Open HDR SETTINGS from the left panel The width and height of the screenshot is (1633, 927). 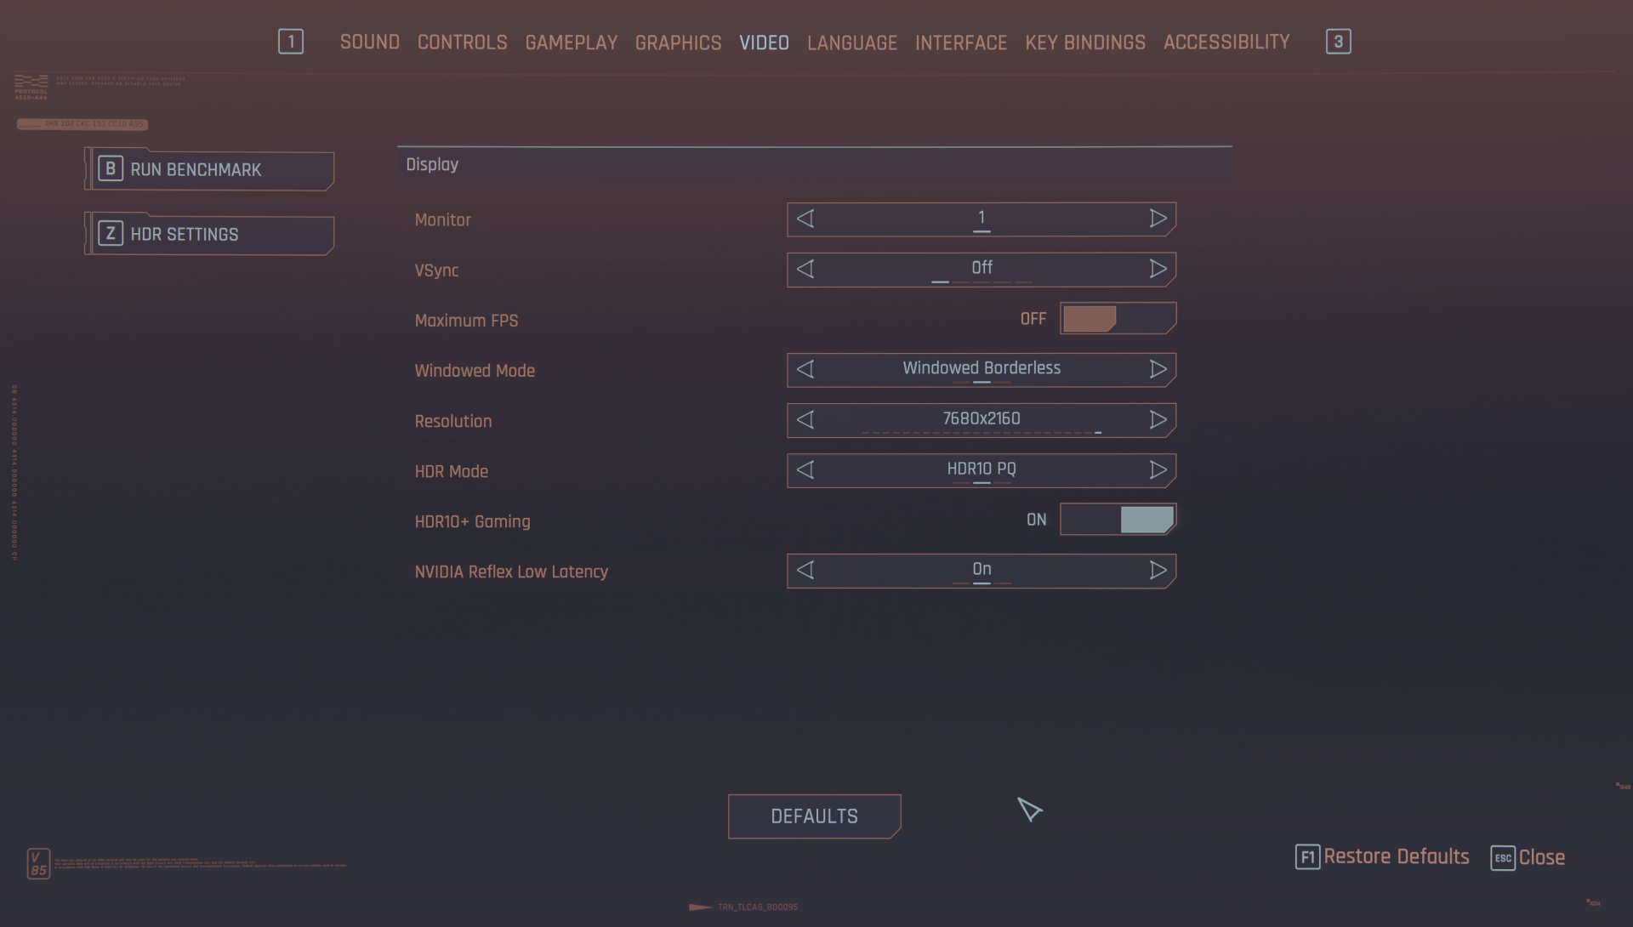click(x=209, y=235)
